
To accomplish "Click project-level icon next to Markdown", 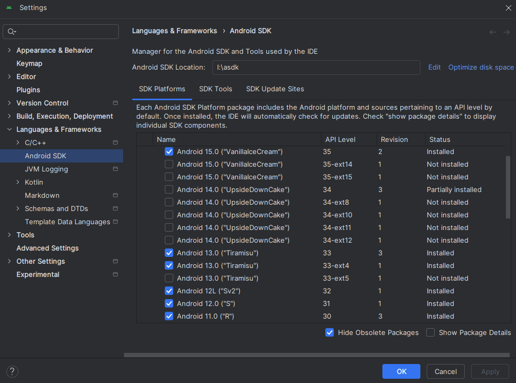I will [115, 195].
